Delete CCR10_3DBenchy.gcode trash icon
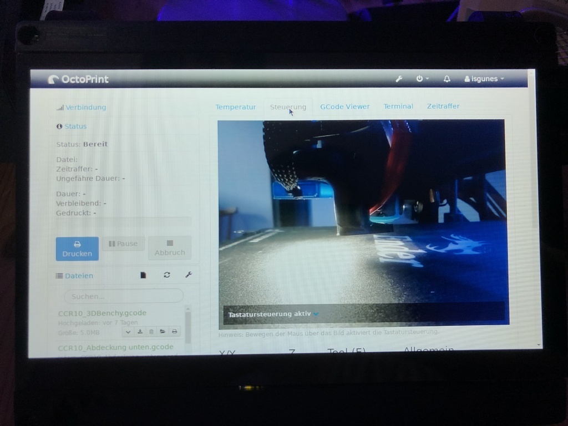This screenshot has width=568, height=426. pos(151,332)
